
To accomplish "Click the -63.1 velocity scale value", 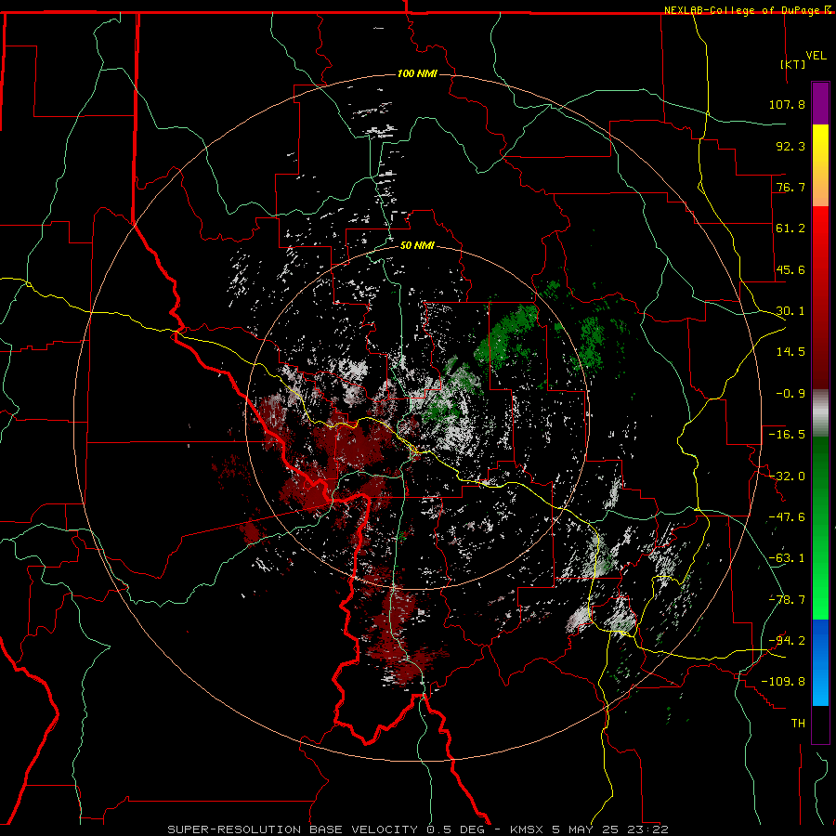I will [787, 558].
